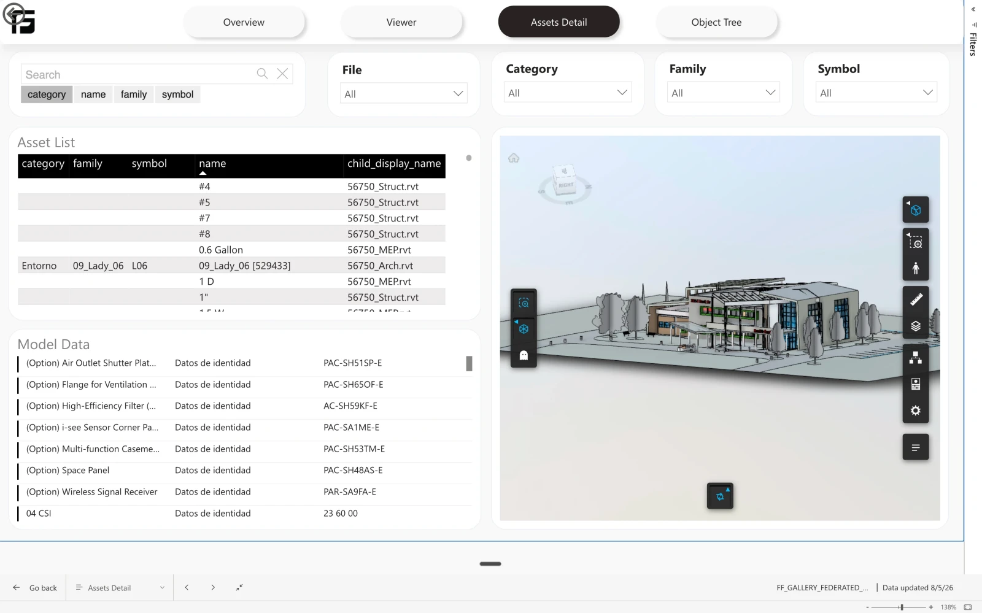Open the model browser hierarchy icon

coord(915,358)
